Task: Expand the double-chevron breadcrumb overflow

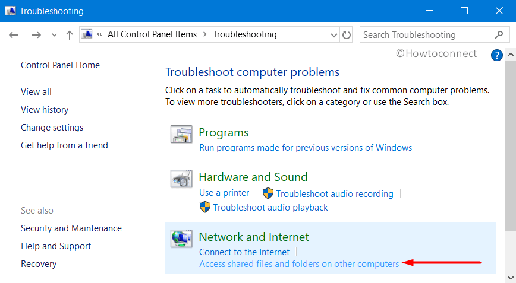Action: point(99,34)
